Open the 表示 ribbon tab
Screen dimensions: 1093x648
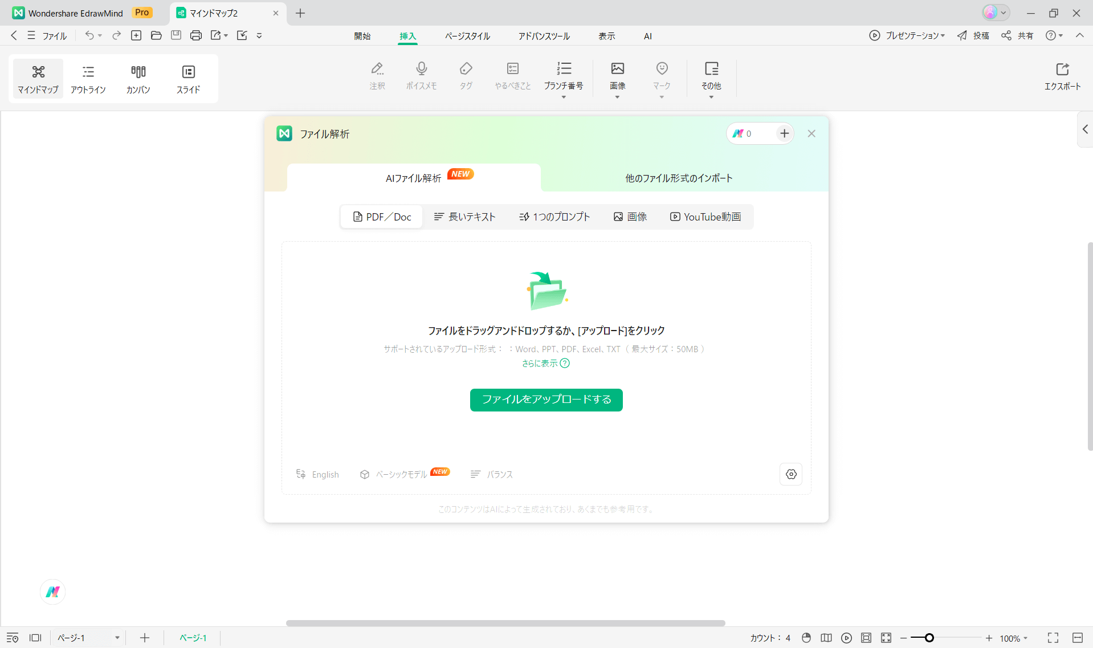click(607, 36)
